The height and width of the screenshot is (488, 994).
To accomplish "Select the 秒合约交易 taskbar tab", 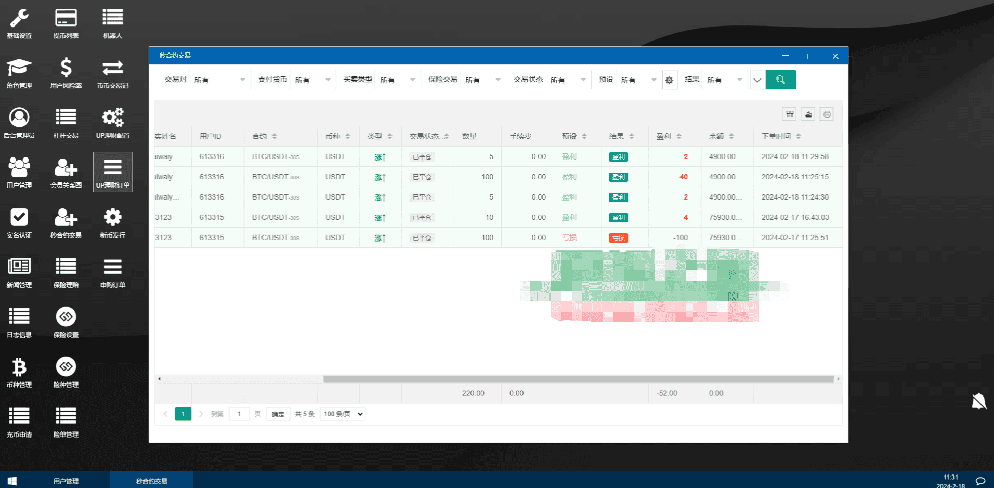I will coord(151,481).
